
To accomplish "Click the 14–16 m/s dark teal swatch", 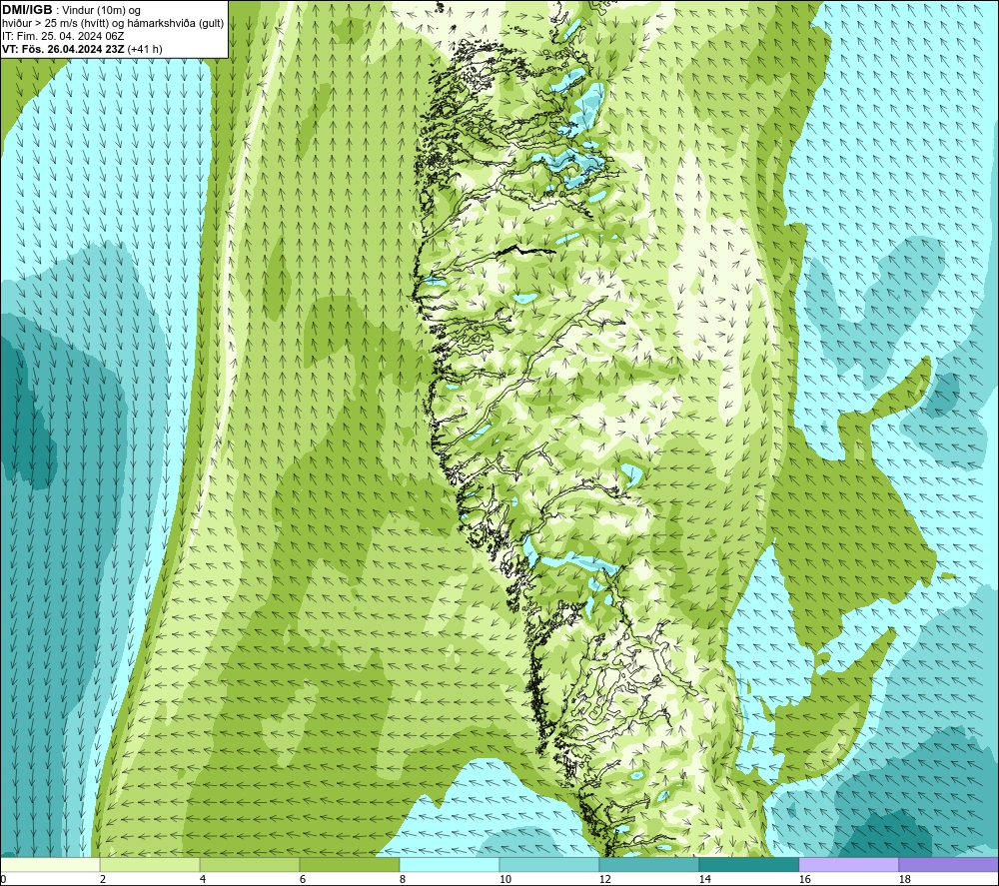I will (748, 865).
